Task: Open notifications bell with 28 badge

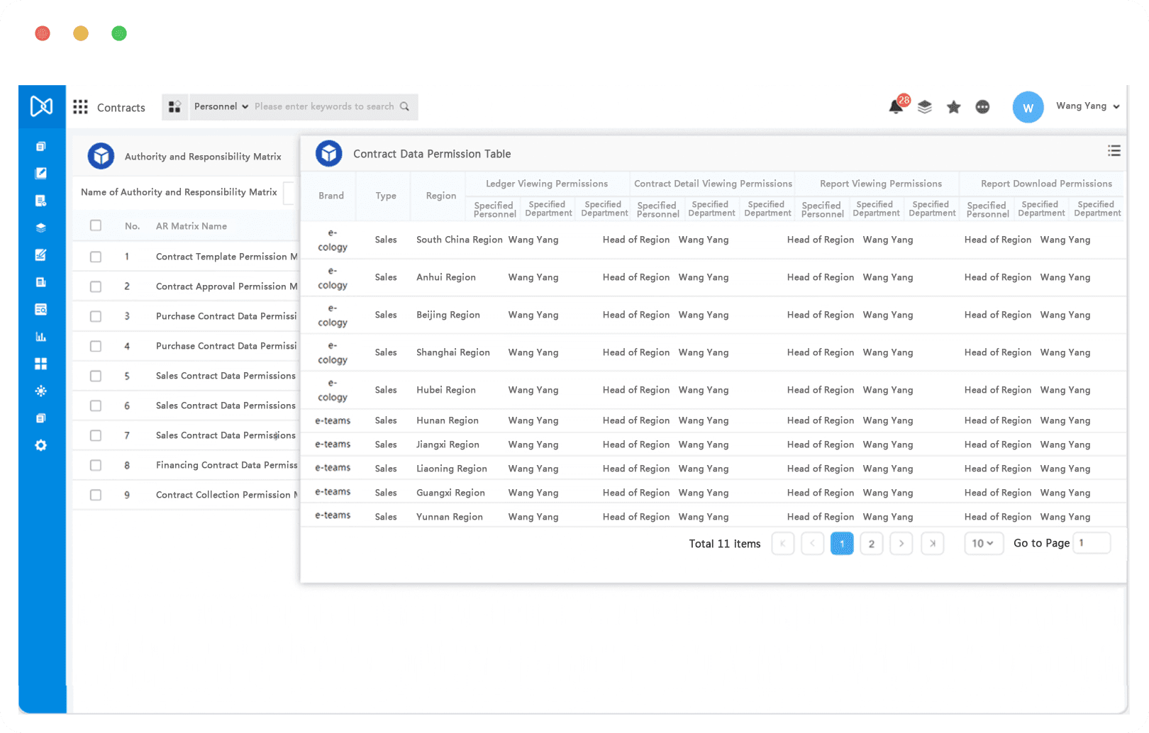Action: click(x=897, y=106)
